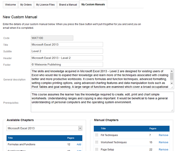
Task: Select Page Setup row title
Action: [107, 150]
